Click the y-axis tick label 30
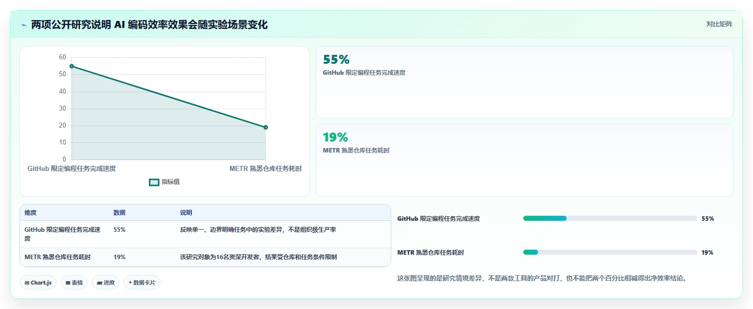753x309 pixels. coord(62,109)
